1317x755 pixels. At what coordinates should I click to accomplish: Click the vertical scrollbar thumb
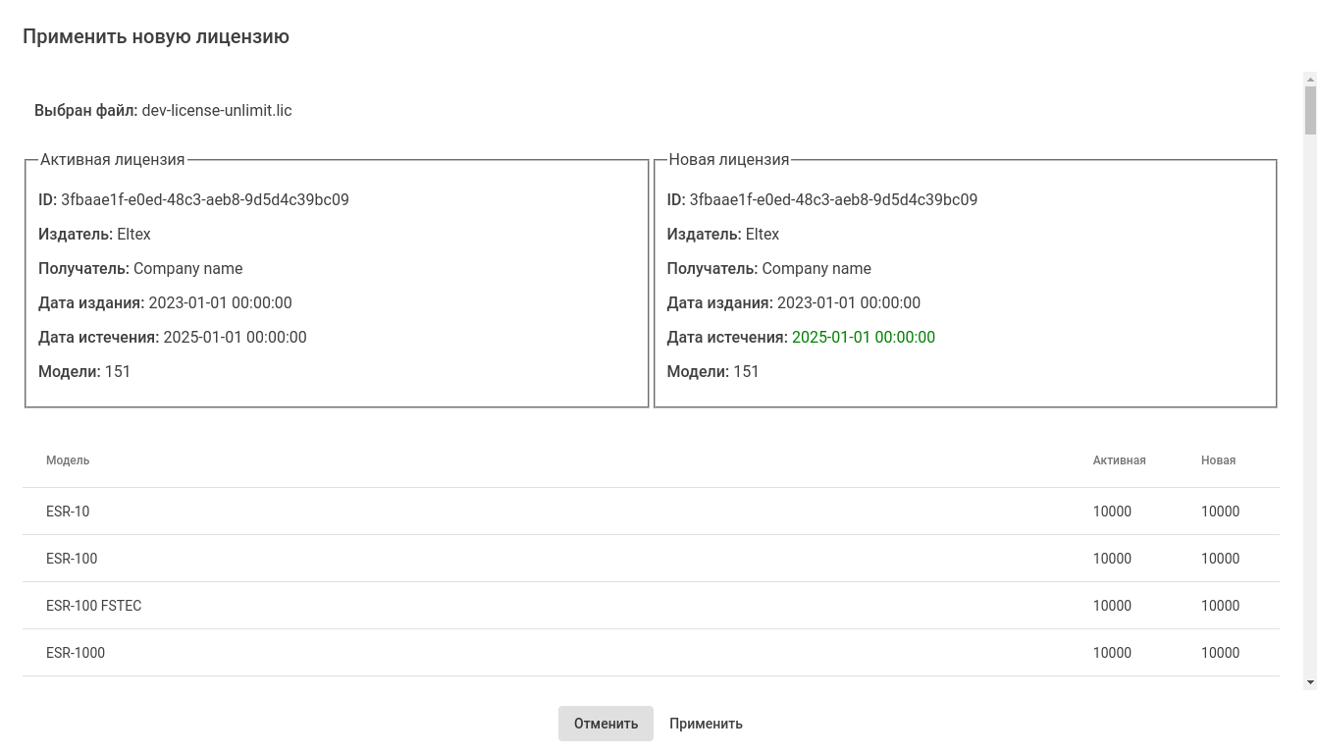pyautogui.click(x=1310, y=110)
